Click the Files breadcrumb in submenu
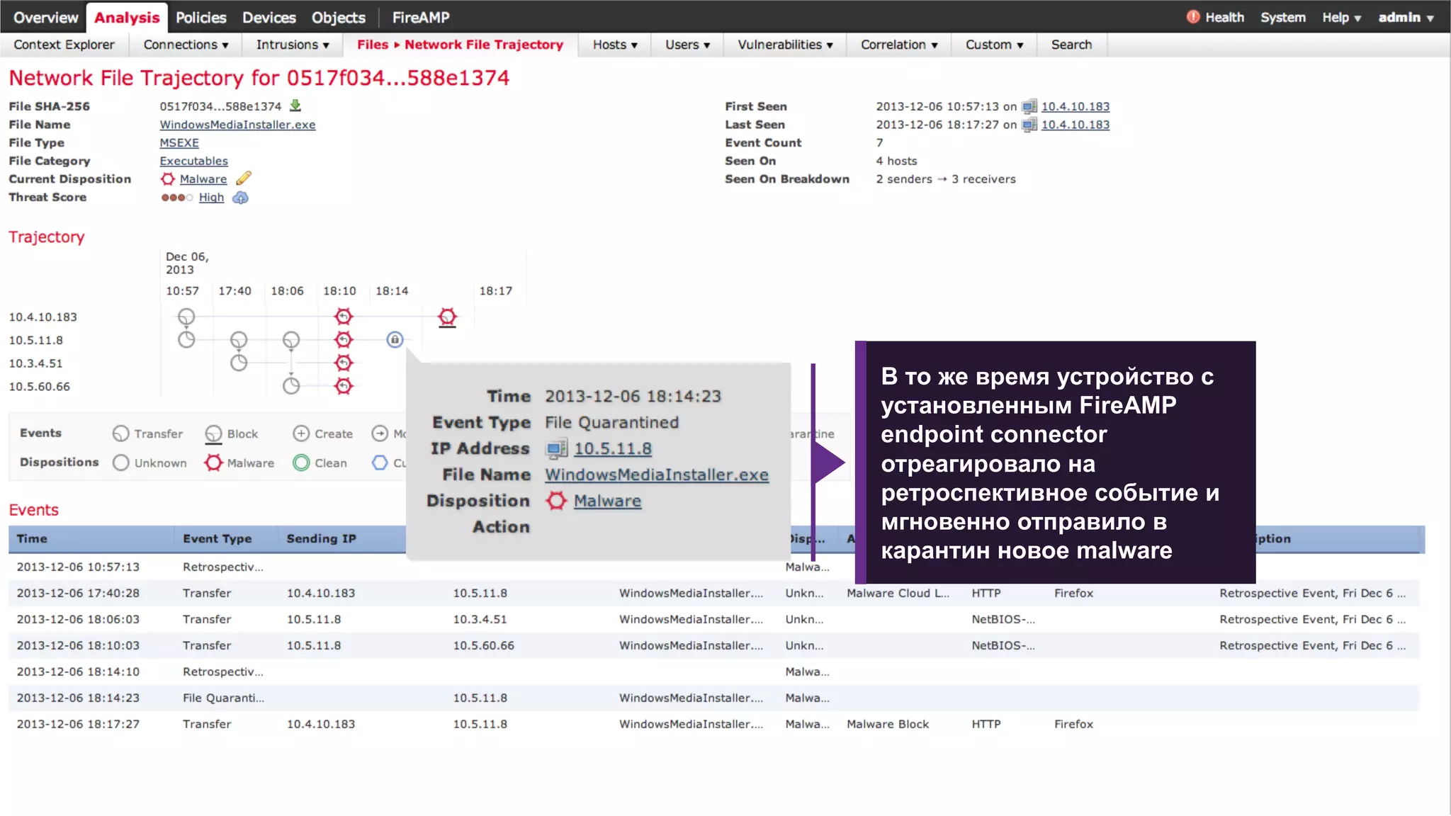This screenshot has width=1451, height=816. [x=373, y=45]
